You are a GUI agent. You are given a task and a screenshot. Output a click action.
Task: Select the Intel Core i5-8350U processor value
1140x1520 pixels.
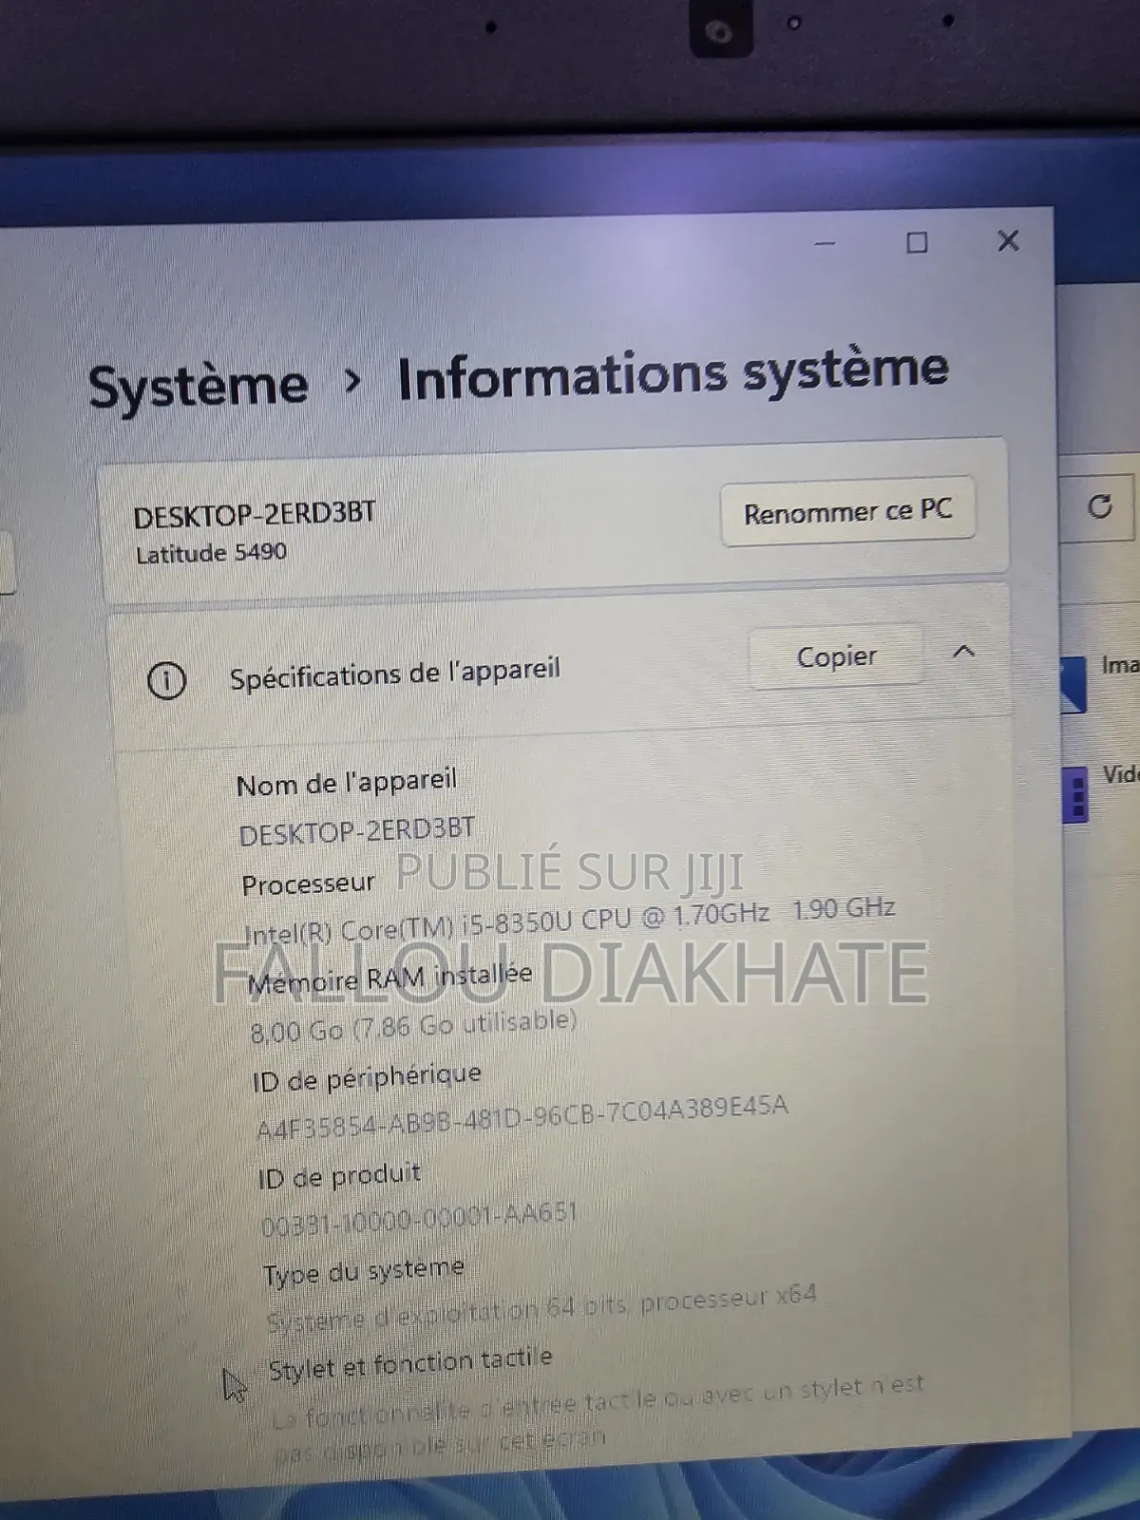click(x=570, y=920)
